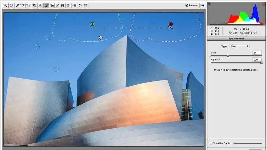The image size is (267, 150).
Task: Rotate image counterclockwise
Action: point(80,6)
